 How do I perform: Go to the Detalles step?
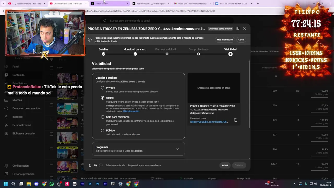[104, 52]
